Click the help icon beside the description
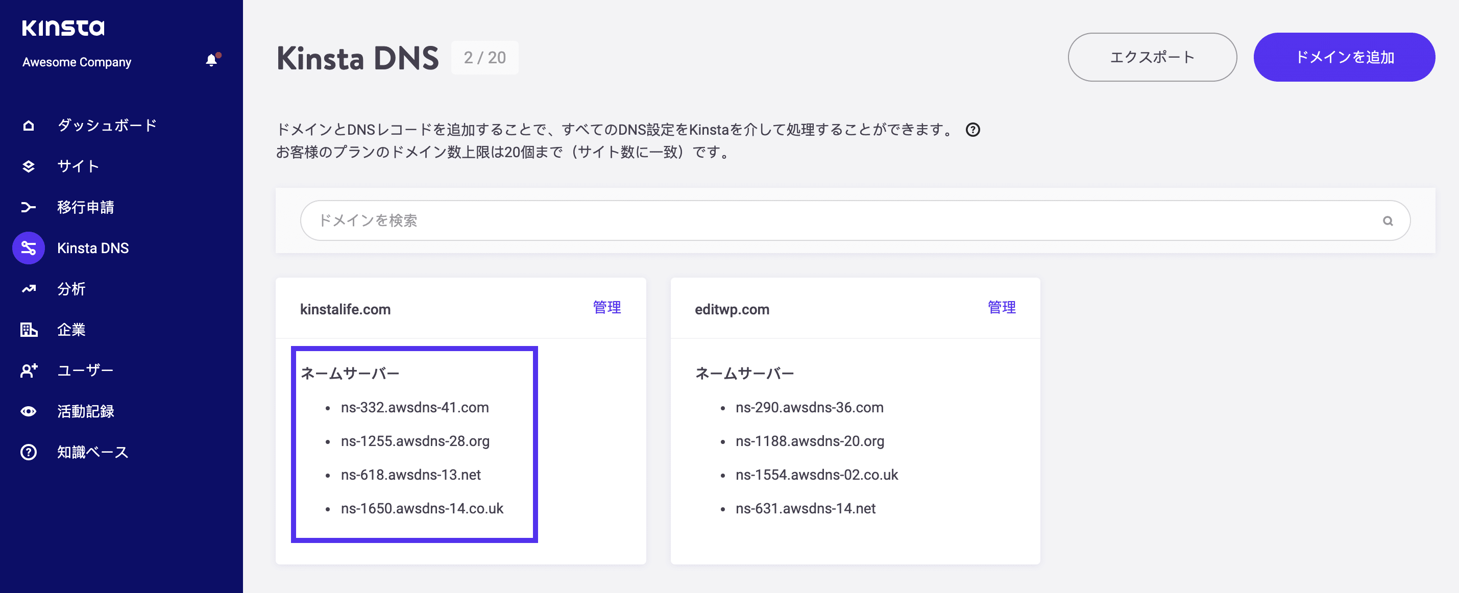This screenshot has width=1459, height=593. [x=972, y=130]
